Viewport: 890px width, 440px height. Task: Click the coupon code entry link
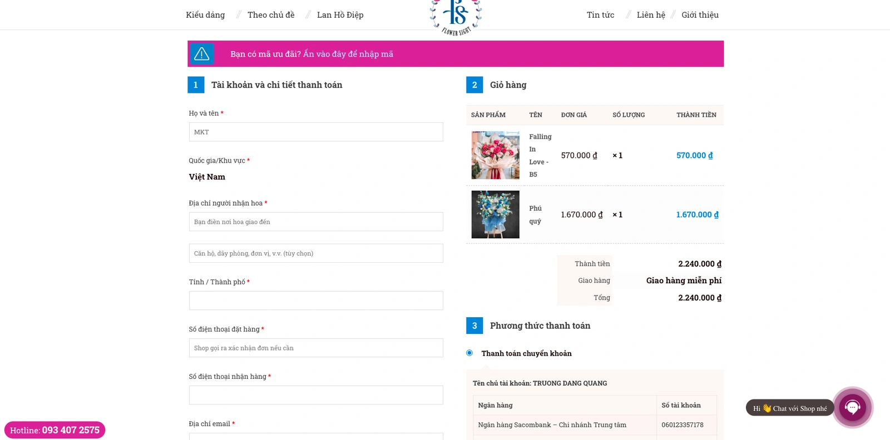[x=348, y=54]
